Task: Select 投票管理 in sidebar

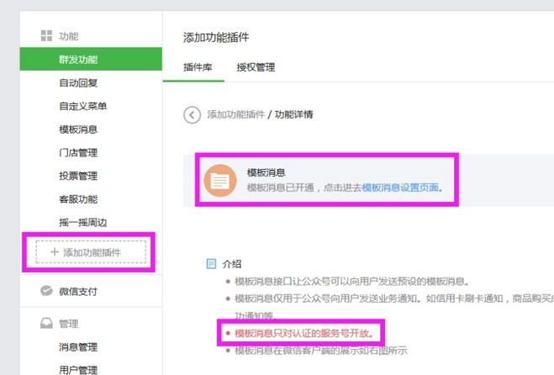Action: click(78, 176)
